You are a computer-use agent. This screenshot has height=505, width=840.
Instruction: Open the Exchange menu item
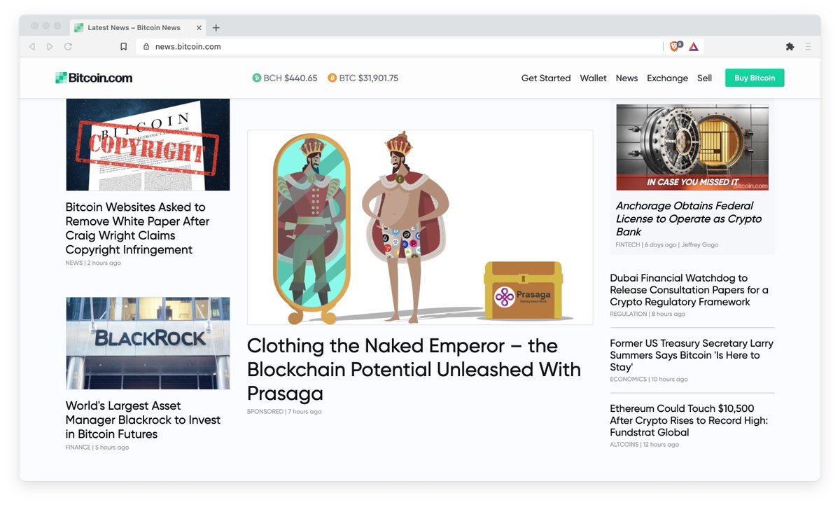pyautogui.click(x=667, y=78)
